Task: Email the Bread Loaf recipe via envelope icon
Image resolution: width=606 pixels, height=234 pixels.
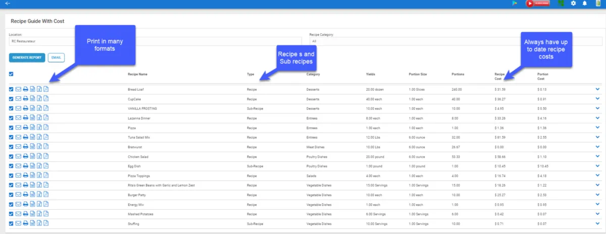Action: 18,89
